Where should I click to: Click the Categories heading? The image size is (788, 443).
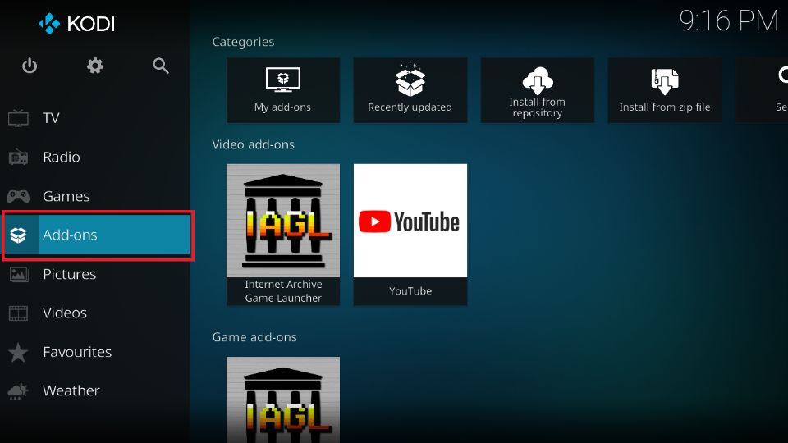(x=243, y=42)
